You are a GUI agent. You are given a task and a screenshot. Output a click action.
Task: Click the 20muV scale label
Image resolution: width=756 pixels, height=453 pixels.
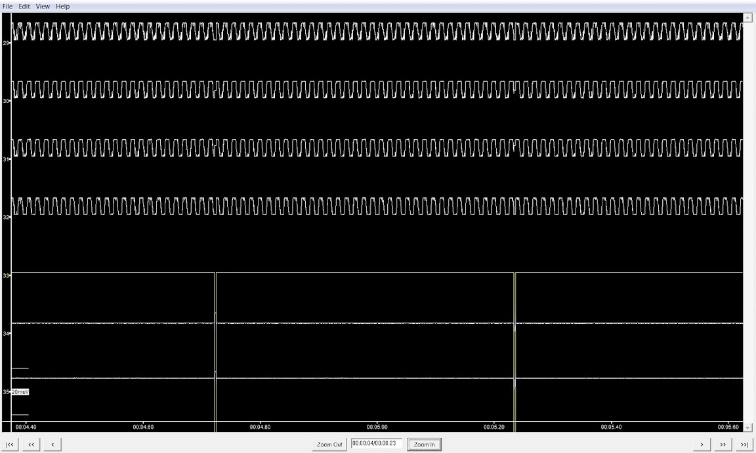point(20,392)
